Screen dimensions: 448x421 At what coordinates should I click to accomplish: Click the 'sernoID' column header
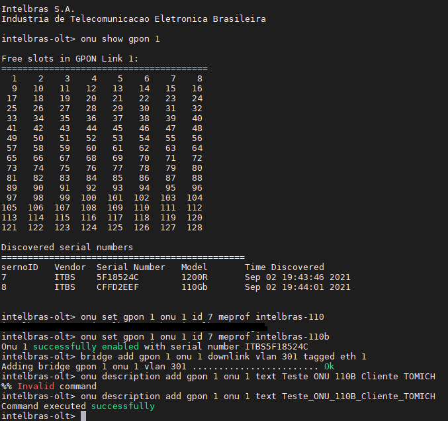(20, 267)
